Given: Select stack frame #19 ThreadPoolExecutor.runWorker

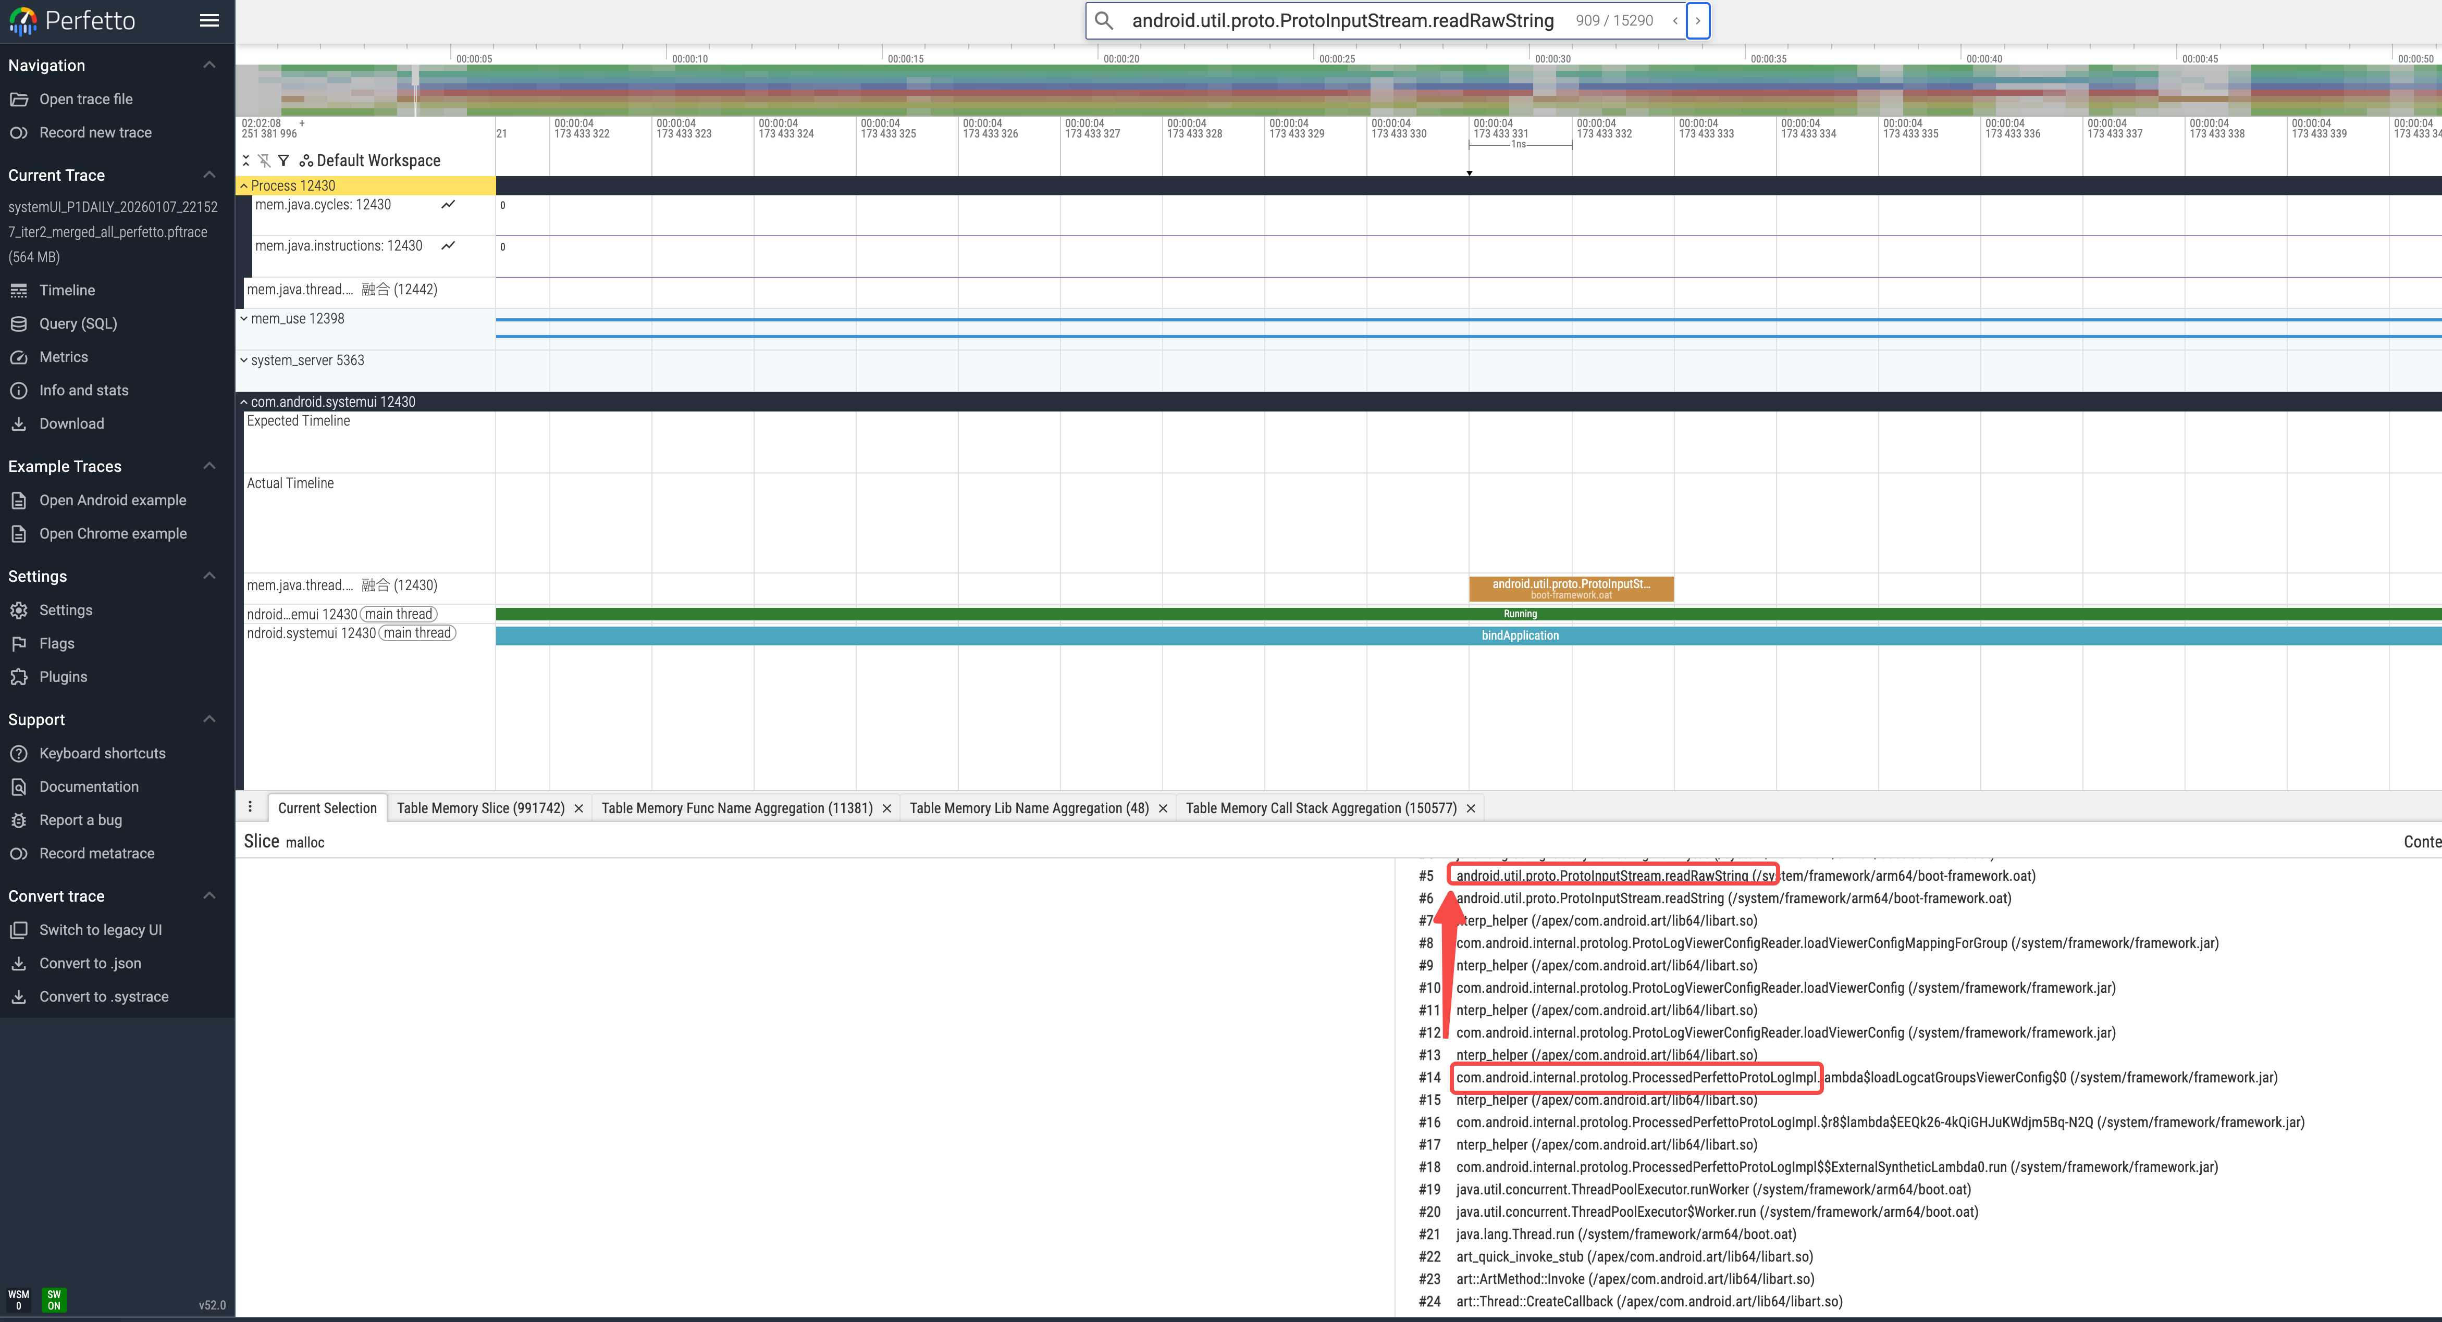Looking at the screenshot, I should coord(1713,1189).
